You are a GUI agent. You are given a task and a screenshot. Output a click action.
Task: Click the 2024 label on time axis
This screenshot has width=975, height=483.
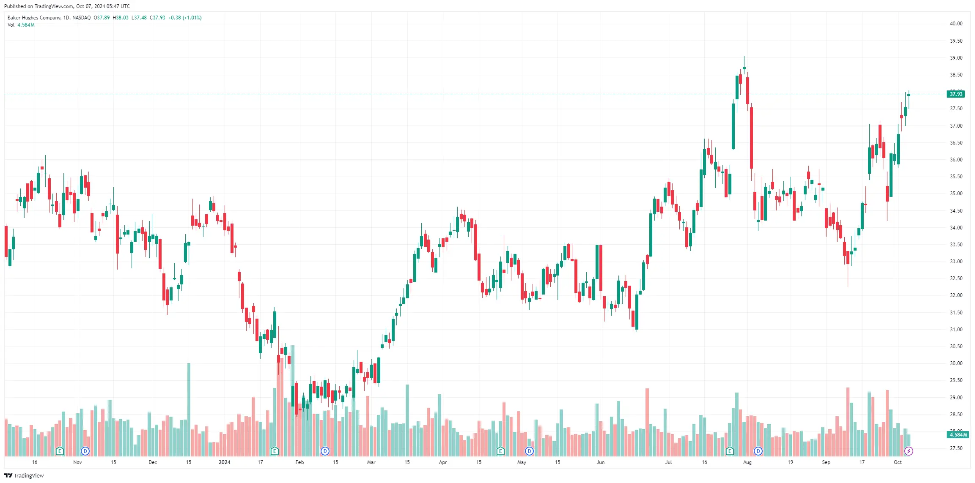coord(224,462)
